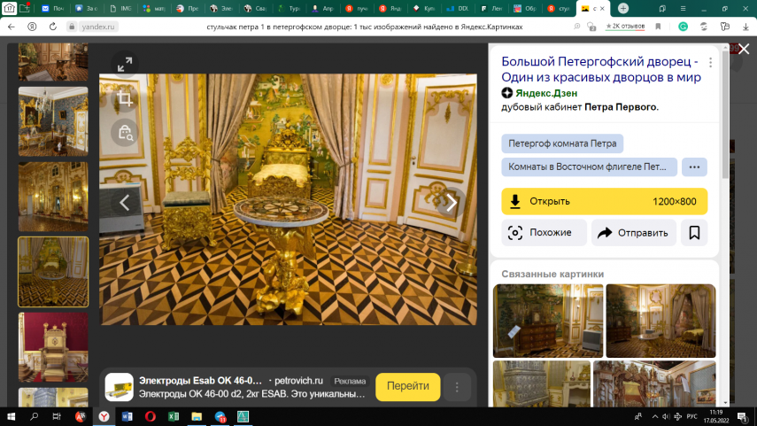Open more options next to image title
The image size is (757, 426).
coord(710,64)
